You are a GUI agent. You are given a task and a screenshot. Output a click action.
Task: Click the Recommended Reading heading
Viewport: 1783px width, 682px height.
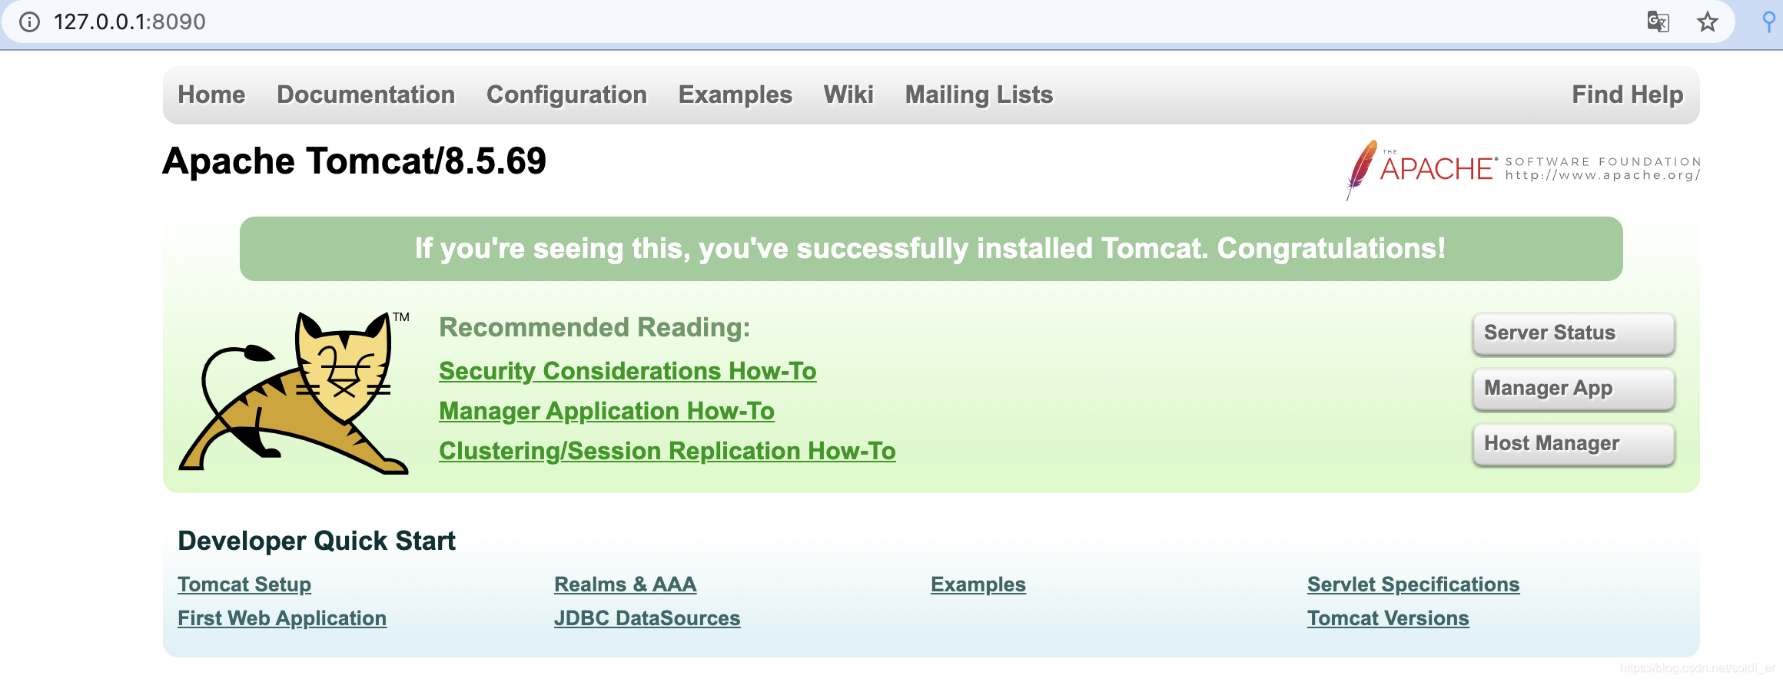click(594, 328)
